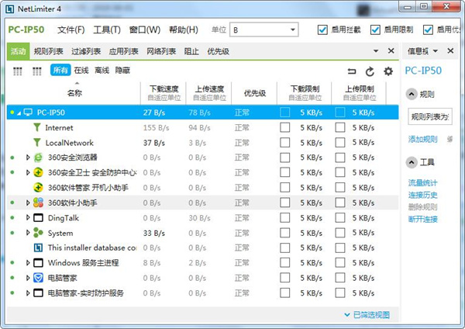Click the 电脑管家 shield icon
This screenshot has height=329, width=465.
click(38, 278)
